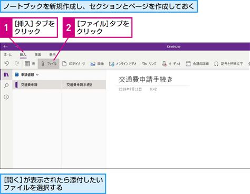Show notebooks navigation pane icon
The width and height of the screenshot is (250, 194).
pos(6,75)
